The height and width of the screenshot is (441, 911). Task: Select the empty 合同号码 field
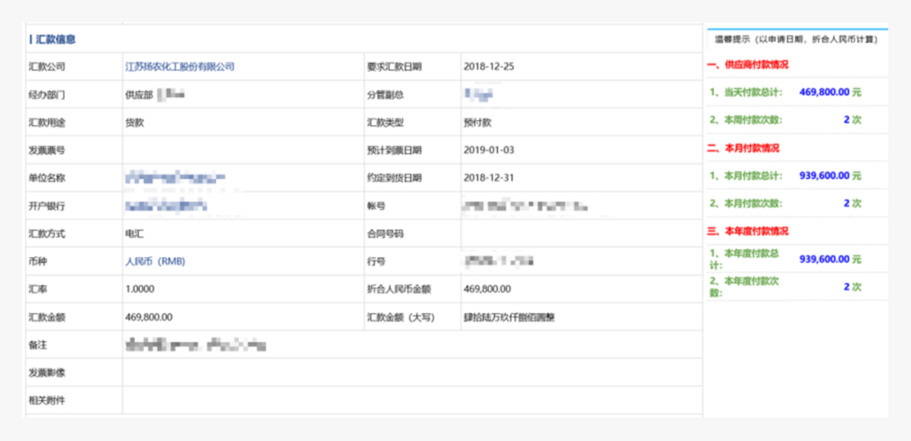(581, 233)
